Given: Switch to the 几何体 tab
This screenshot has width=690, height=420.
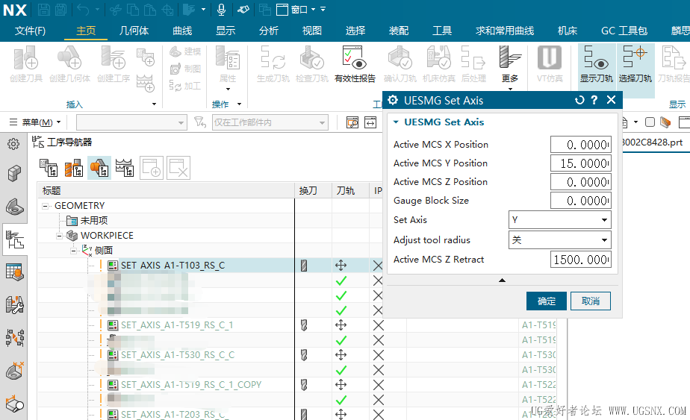Looking at the screenshot, I should tap(134, 31).
